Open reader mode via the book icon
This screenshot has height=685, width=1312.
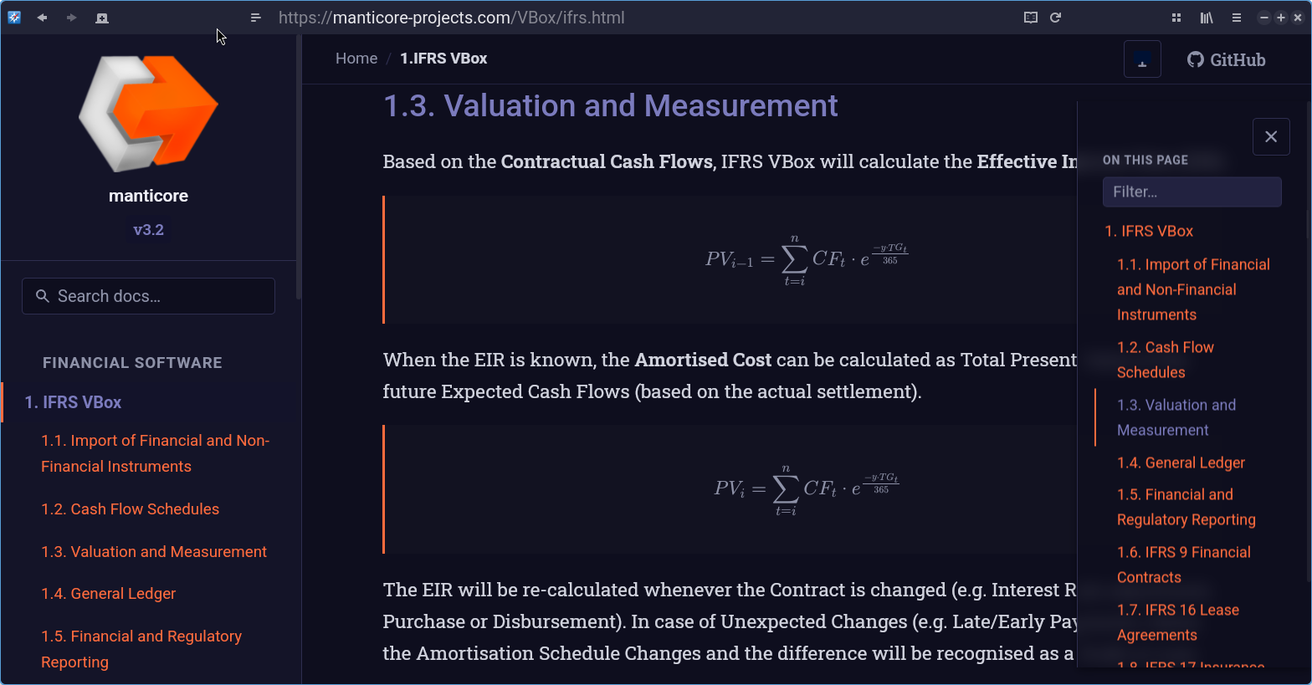pos(1031,18)
